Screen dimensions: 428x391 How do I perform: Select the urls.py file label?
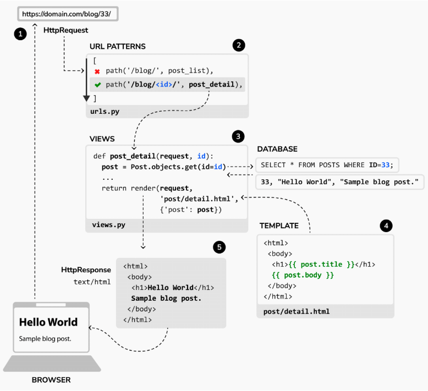[105, 112]
